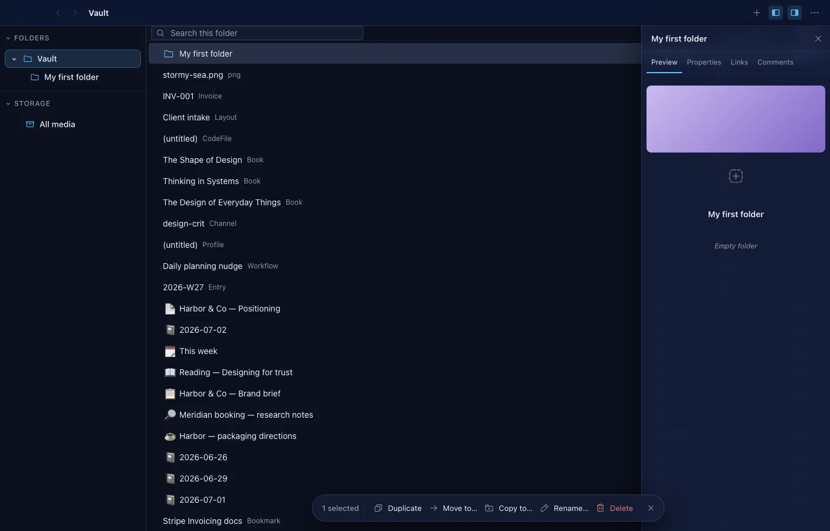Select The Design of Everyday Things

395,202
